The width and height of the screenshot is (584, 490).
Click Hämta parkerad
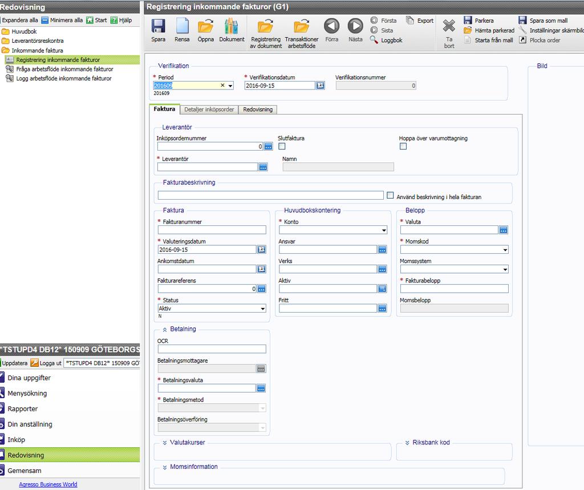(489, 30)
